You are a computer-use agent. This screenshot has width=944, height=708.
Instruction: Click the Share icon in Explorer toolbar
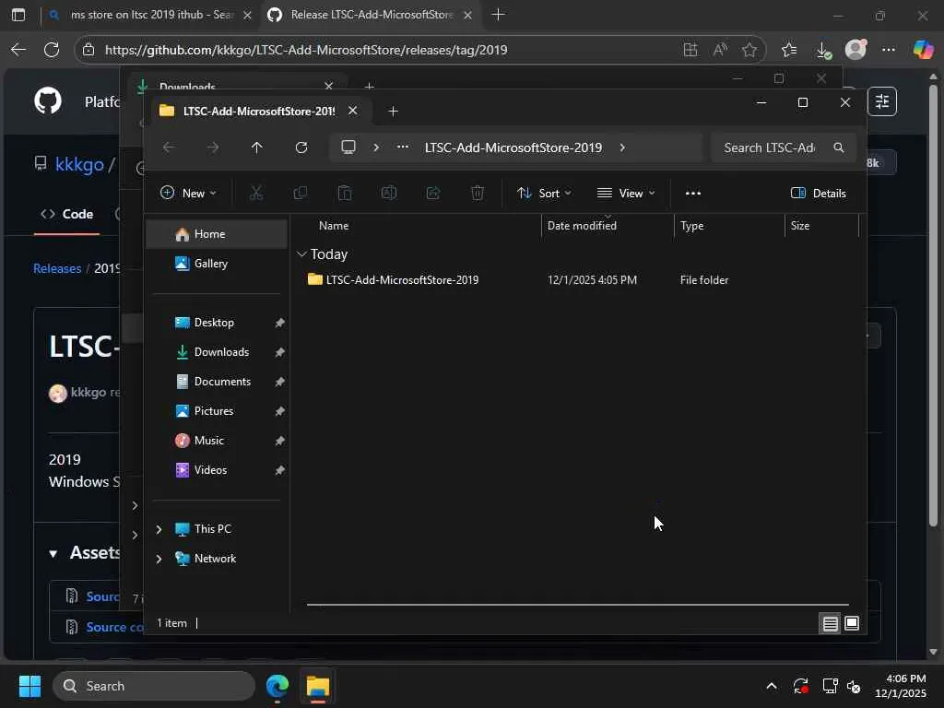click(x=433, y=194)
